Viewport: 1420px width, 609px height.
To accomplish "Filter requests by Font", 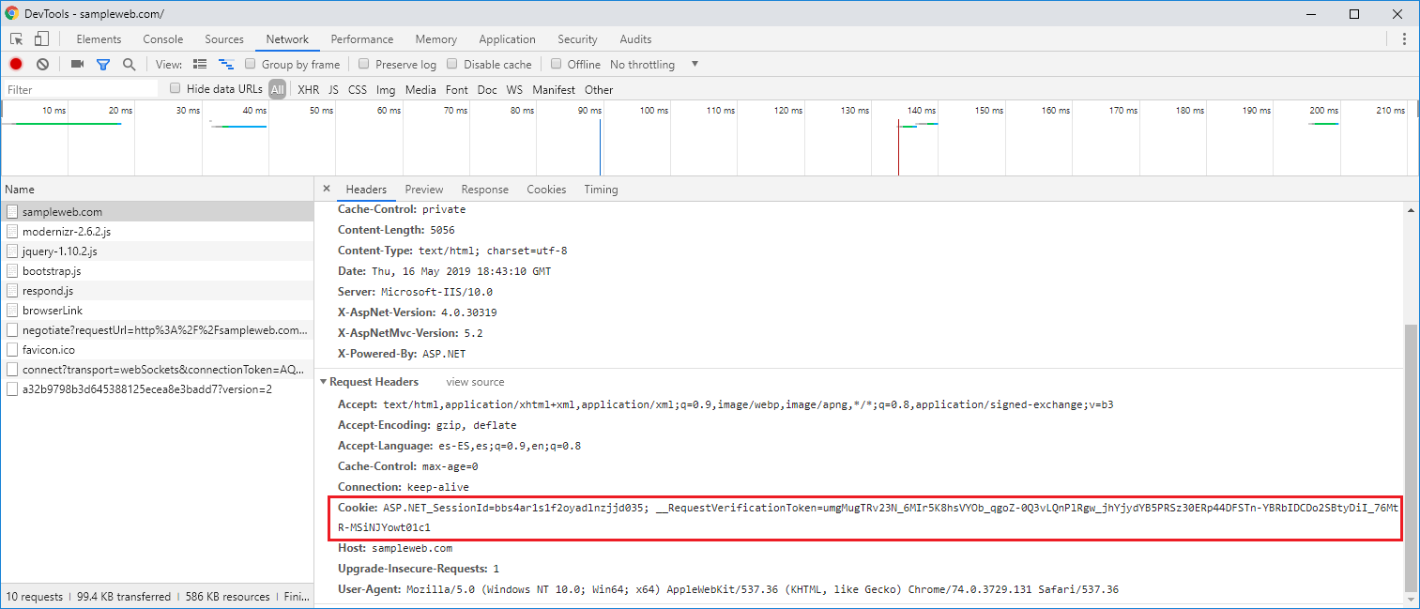I will tap(457, 90).
